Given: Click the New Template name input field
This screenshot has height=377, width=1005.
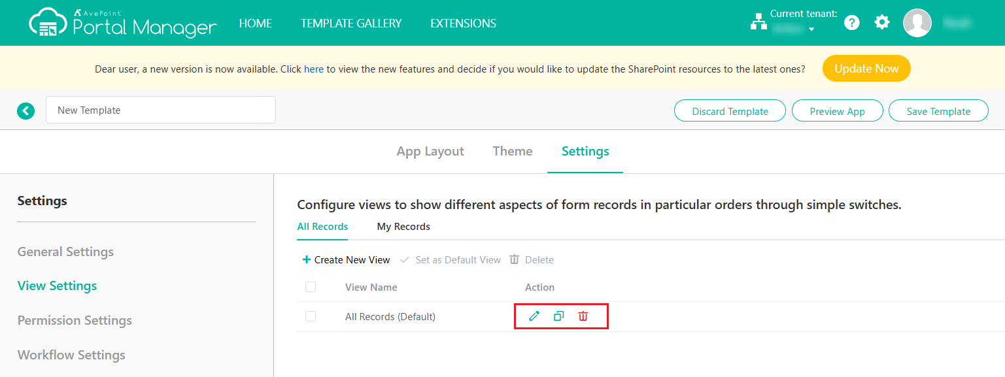Looking at the screenshot, I should [161, 110].
